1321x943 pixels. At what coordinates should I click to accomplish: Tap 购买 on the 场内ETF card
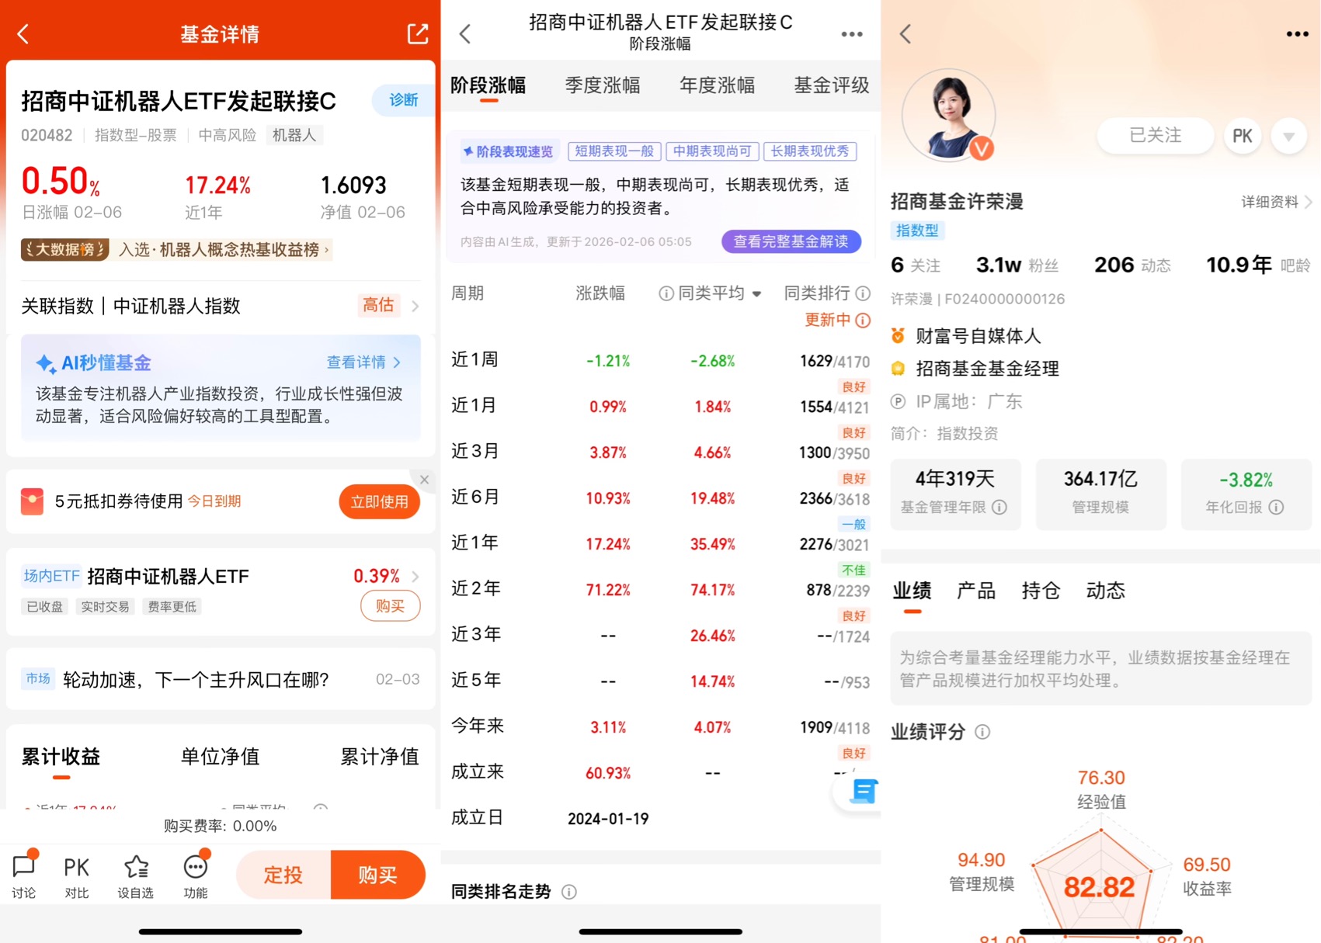point(391,606)
